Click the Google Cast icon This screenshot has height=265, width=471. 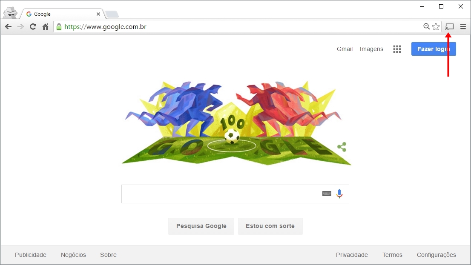[x=449, y=27]
